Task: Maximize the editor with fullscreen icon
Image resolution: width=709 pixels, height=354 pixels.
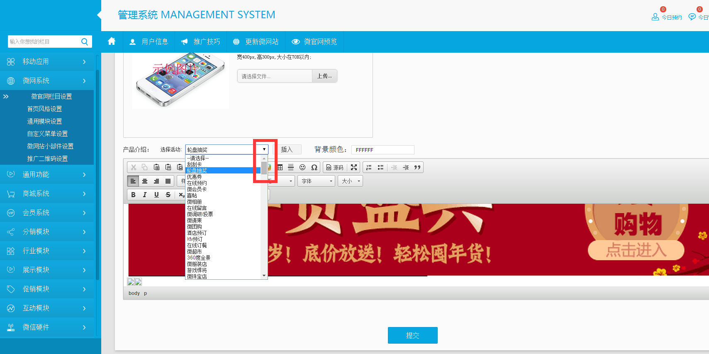Action: [354, 167]
